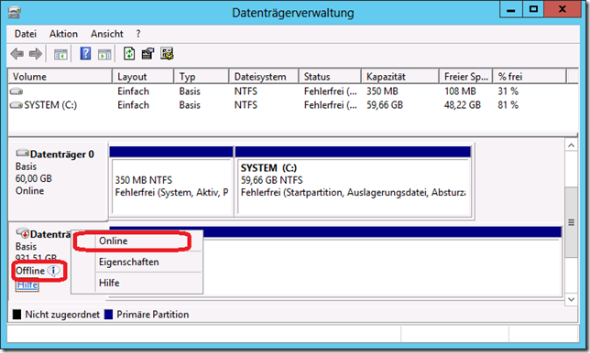Click the 48,22 GB free space cell
The image size is (590, 353).
[x=463, y=105]
